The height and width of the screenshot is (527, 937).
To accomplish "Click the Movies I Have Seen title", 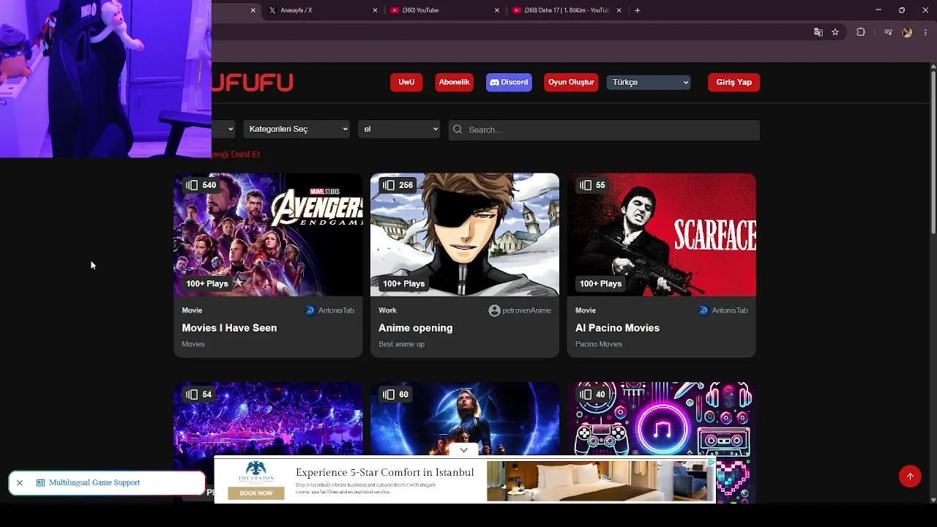I will pyautogui.click(x=229, y=328).
